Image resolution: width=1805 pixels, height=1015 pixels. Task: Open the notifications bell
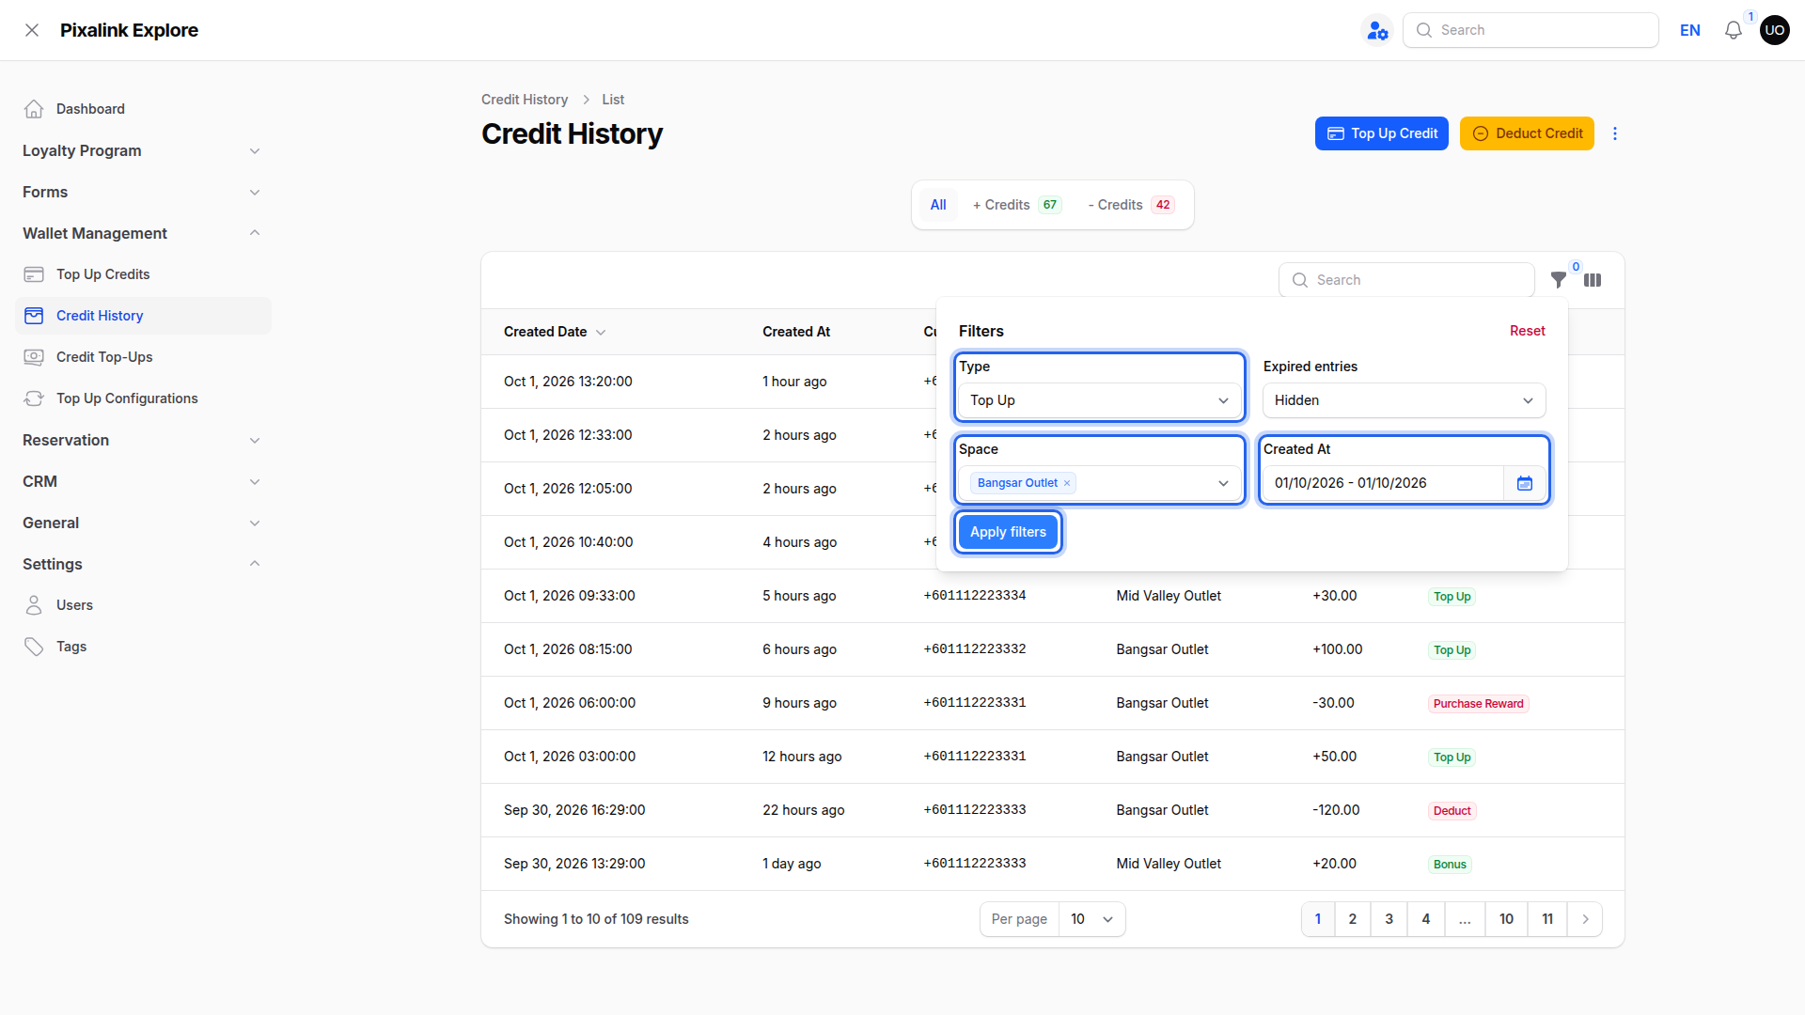[1733, 30]
